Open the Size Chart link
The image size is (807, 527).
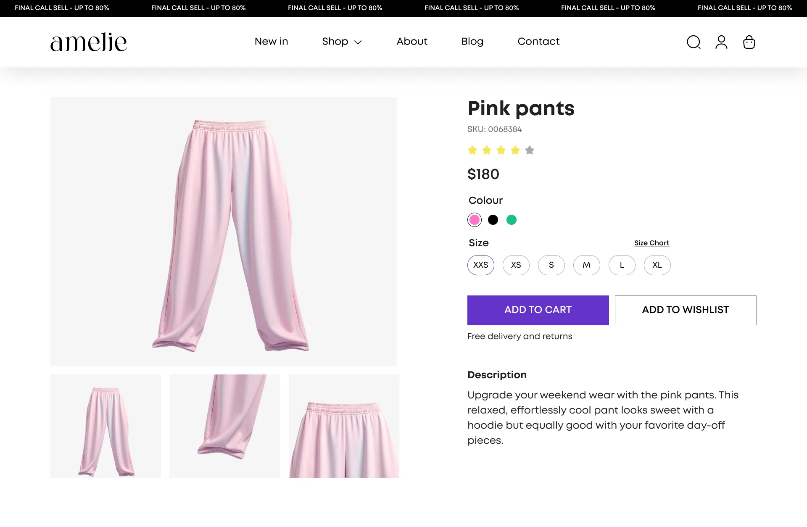(651, 243)
